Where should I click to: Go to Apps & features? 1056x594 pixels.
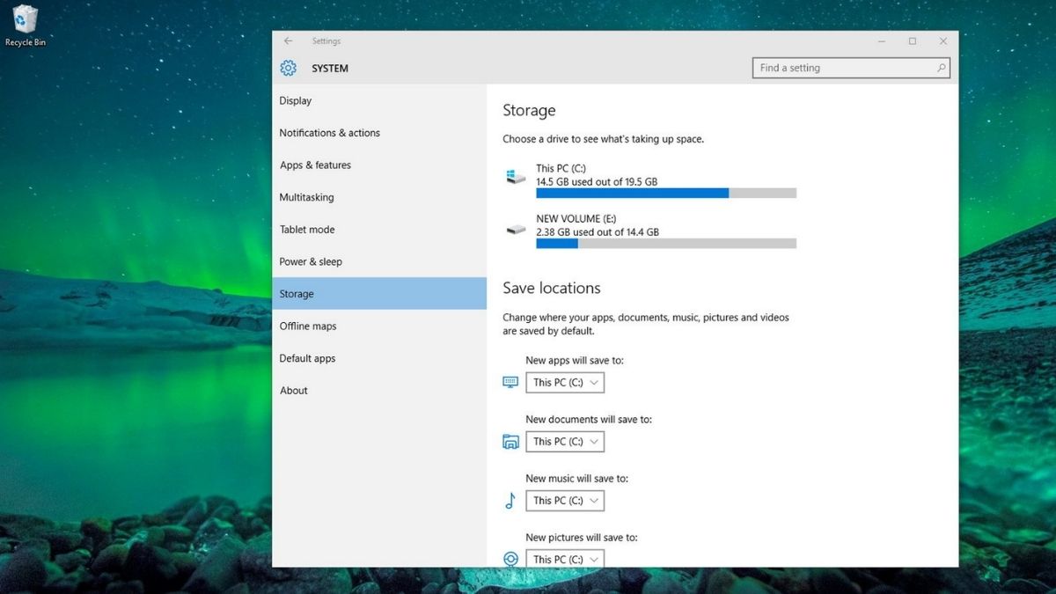315,165
